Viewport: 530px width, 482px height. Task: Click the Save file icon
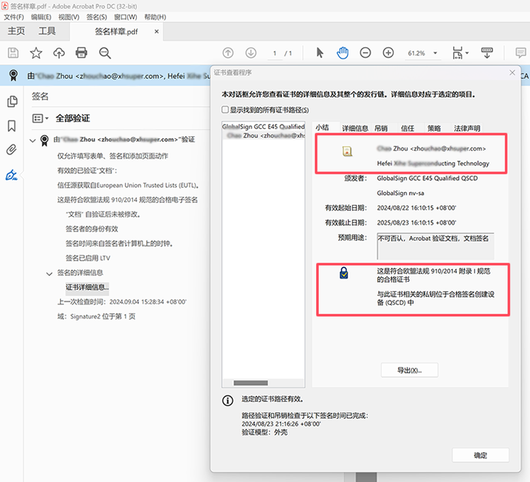[13, 53]
